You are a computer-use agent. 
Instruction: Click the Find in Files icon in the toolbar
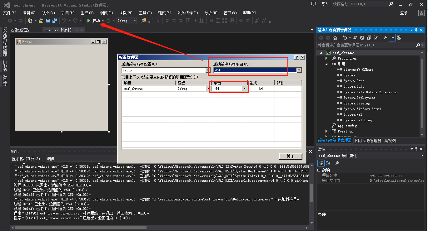tap(144, 21)
